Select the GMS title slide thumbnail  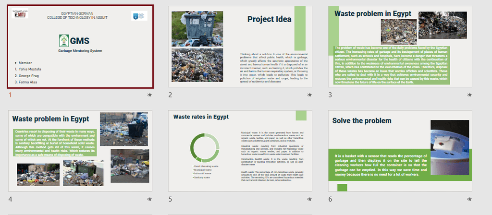point(80,47)
